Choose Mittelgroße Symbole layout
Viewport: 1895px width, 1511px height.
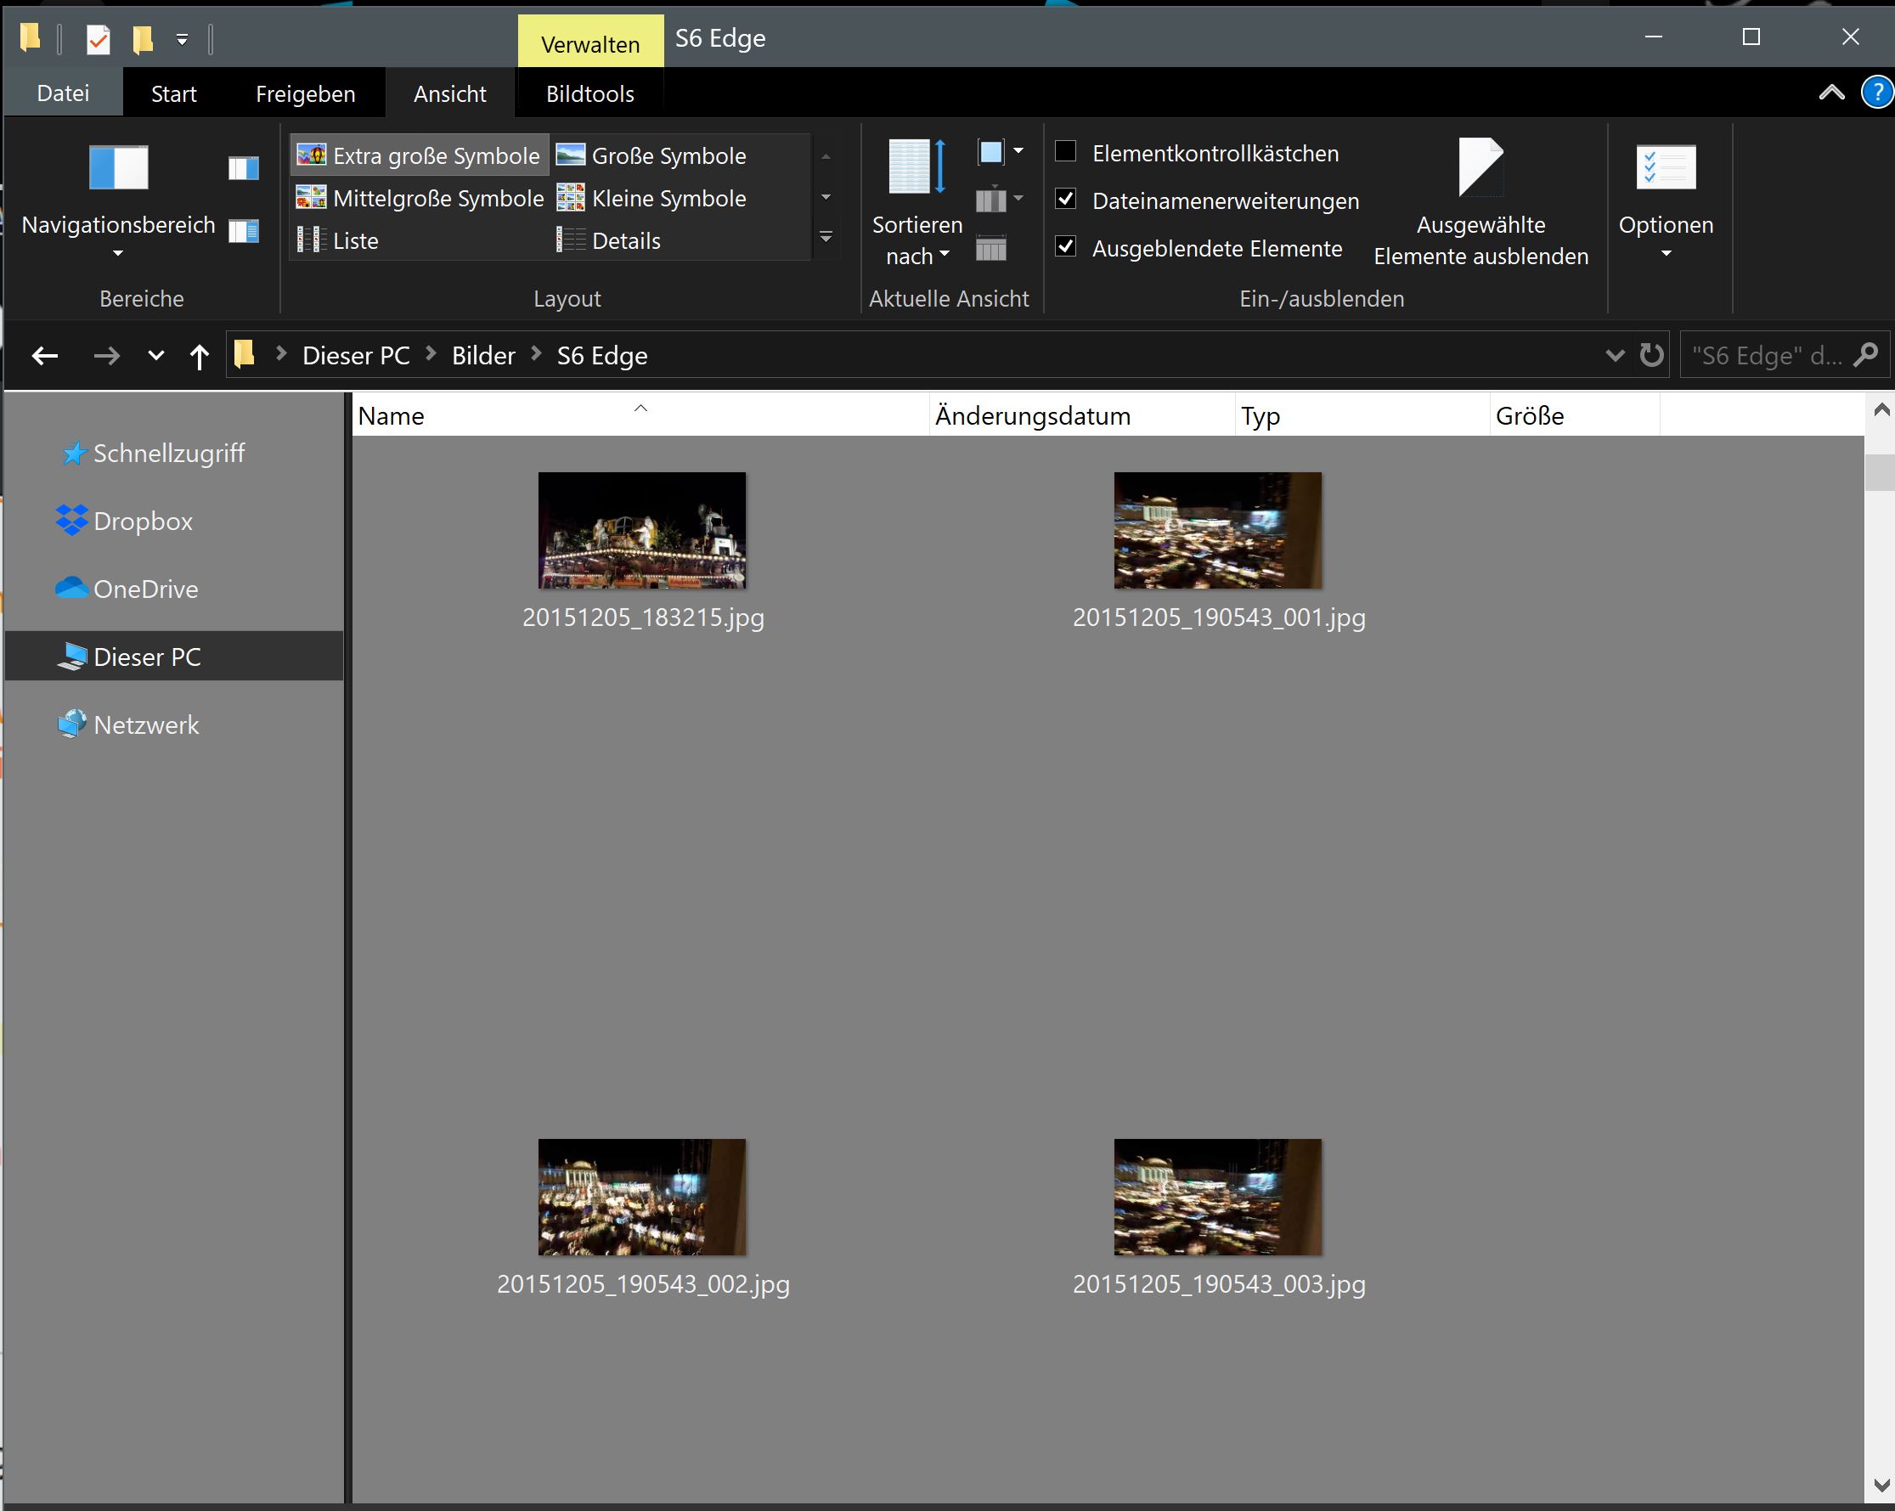[420, 198]
